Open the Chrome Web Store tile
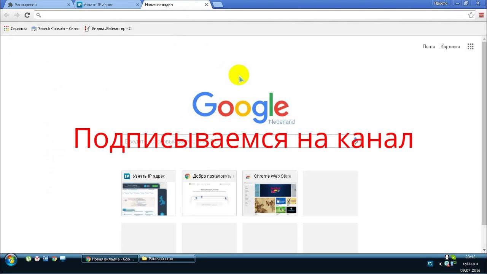The image size is (487, 274). [270, 193]
